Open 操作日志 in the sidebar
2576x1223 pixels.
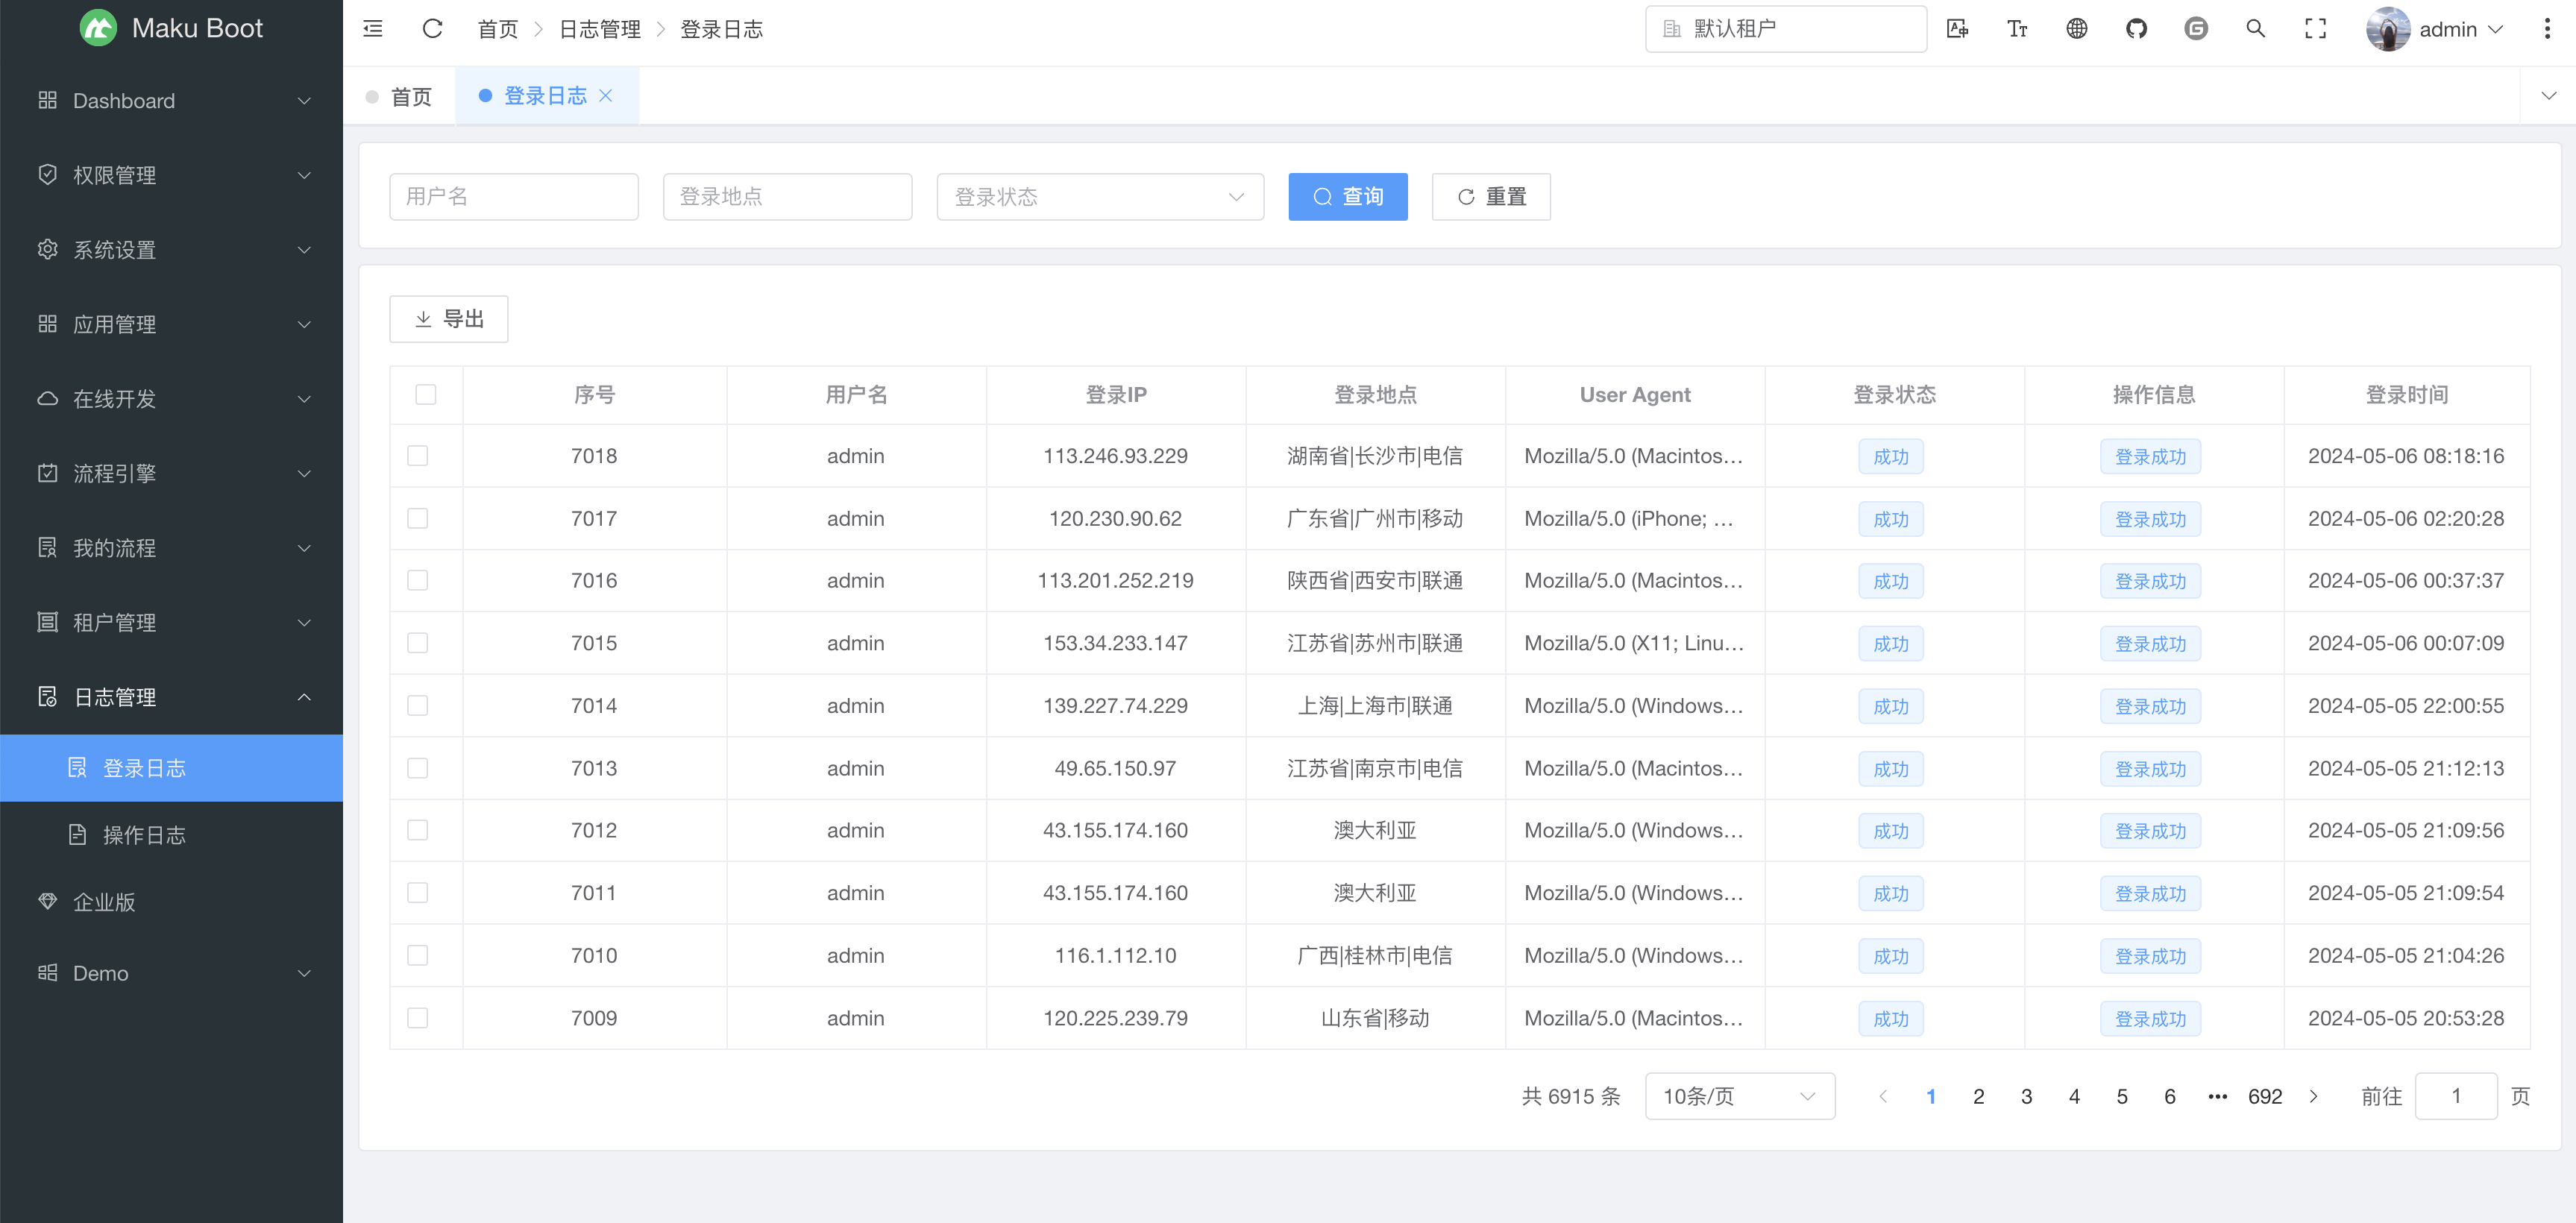tap(144, 835)
